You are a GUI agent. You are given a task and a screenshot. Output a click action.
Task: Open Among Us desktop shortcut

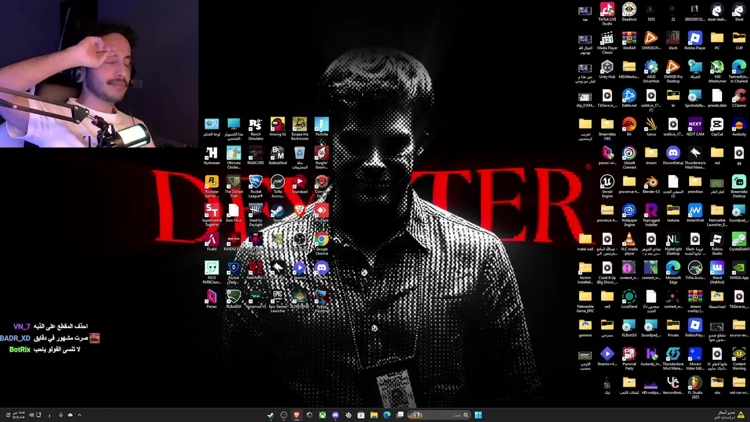278,128
